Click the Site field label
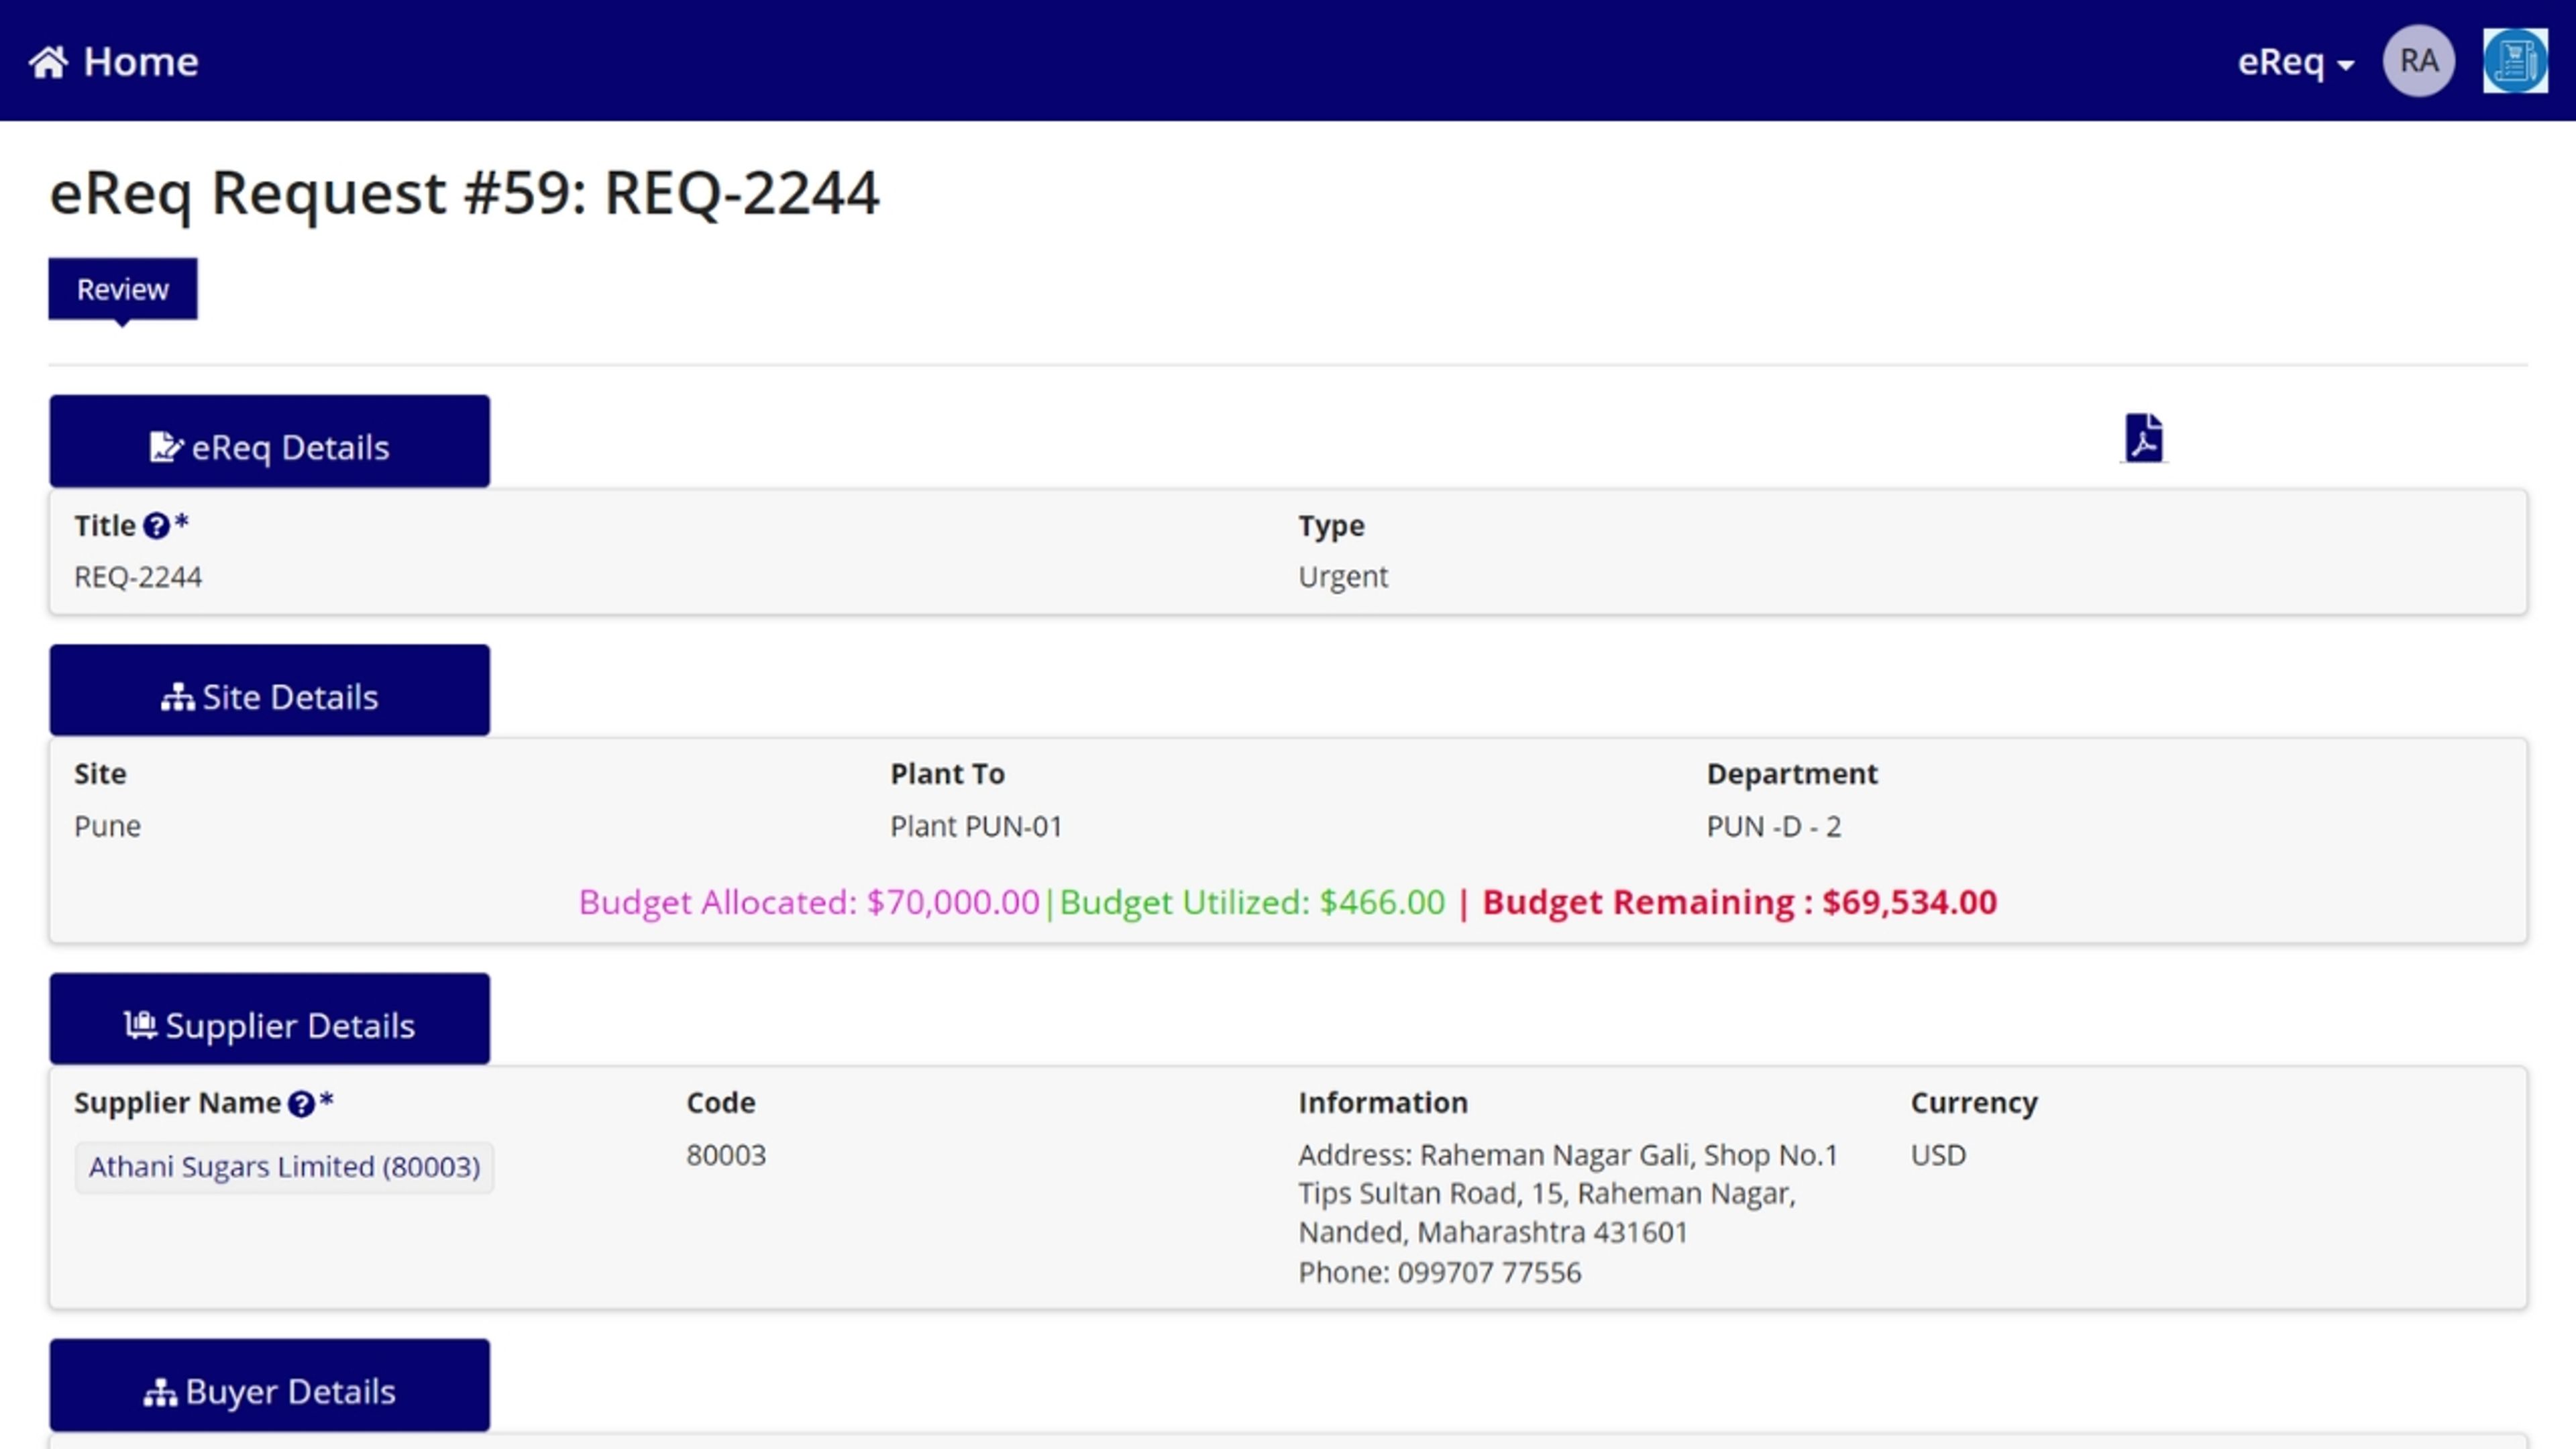The height and width of the screenshot is (1449, 2576). pos(100,774)
